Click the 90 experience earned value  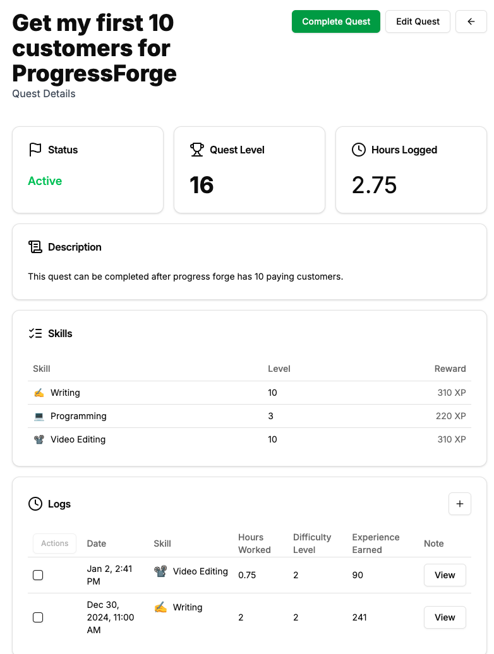pos(358,575)
